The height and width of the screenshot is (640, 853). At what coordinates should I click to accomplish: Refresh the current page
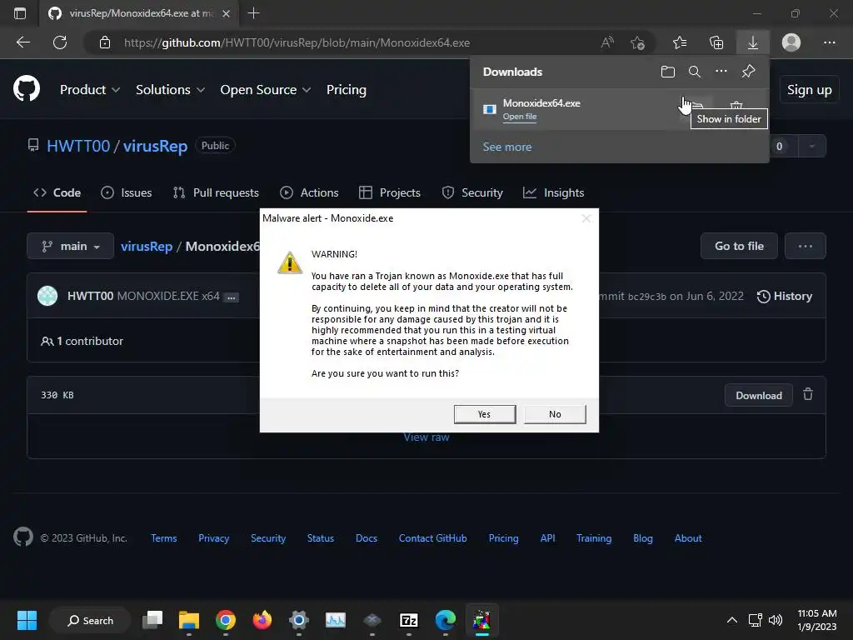(60, 42)
